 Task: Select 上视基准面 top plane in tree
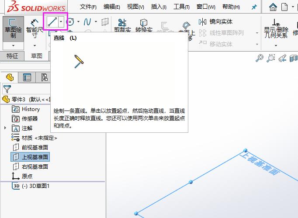pyautogui.click(x=30, y=157)
